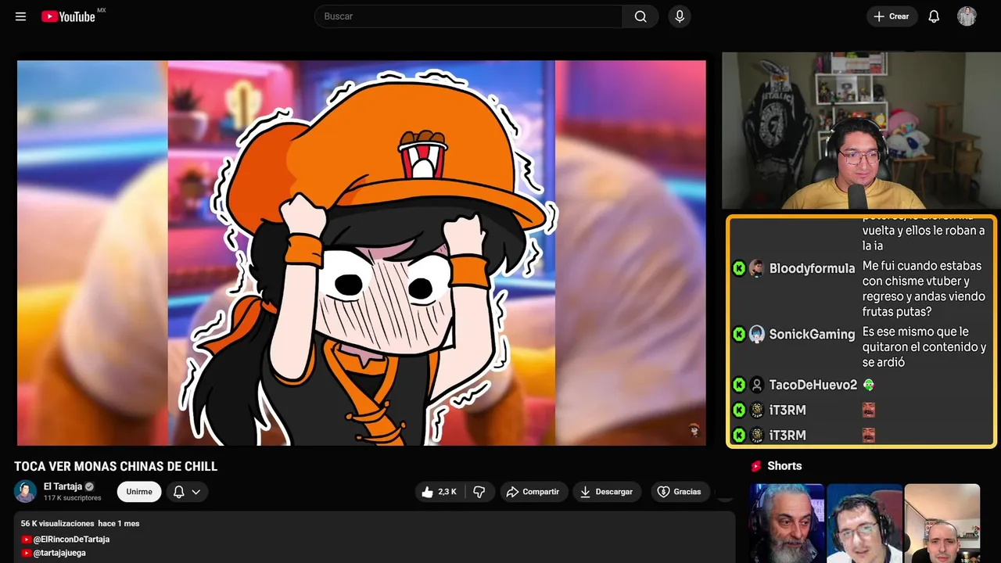
Task: Click TacoDeHuevo2's chat avatar
Action: click(x=756, y=385)
